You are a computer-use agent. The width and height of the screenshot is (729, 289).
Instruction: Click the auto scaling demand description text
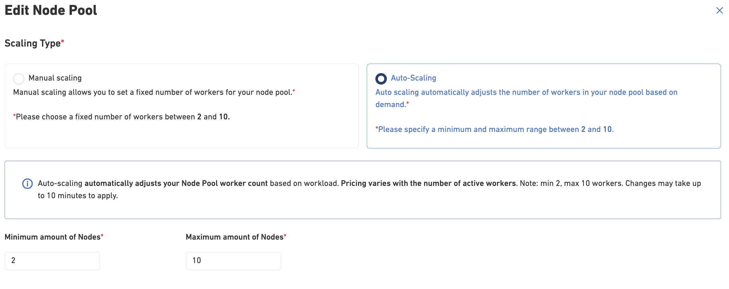click(x=526, y=93)
